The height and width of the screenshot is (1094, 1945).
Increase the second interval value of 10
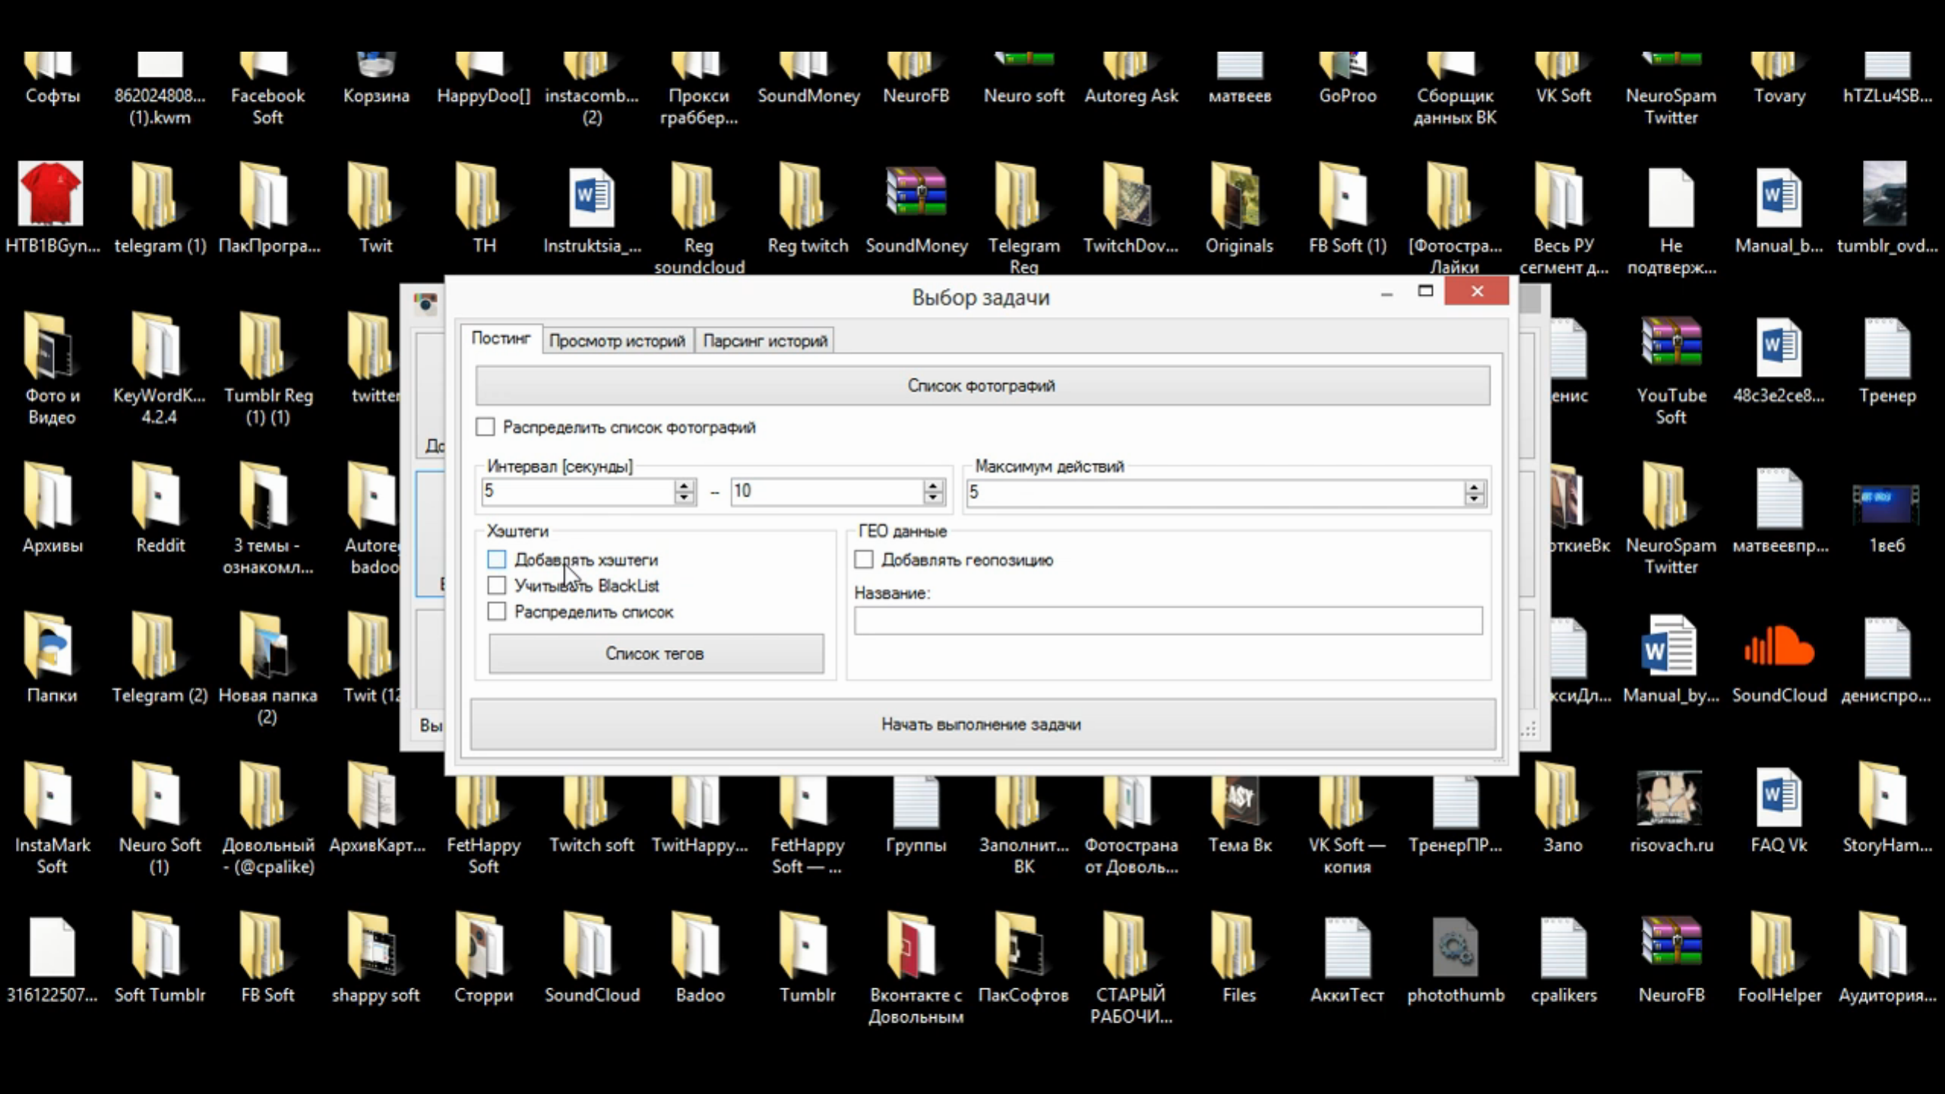pyautogui.click(x=933, y=485)
